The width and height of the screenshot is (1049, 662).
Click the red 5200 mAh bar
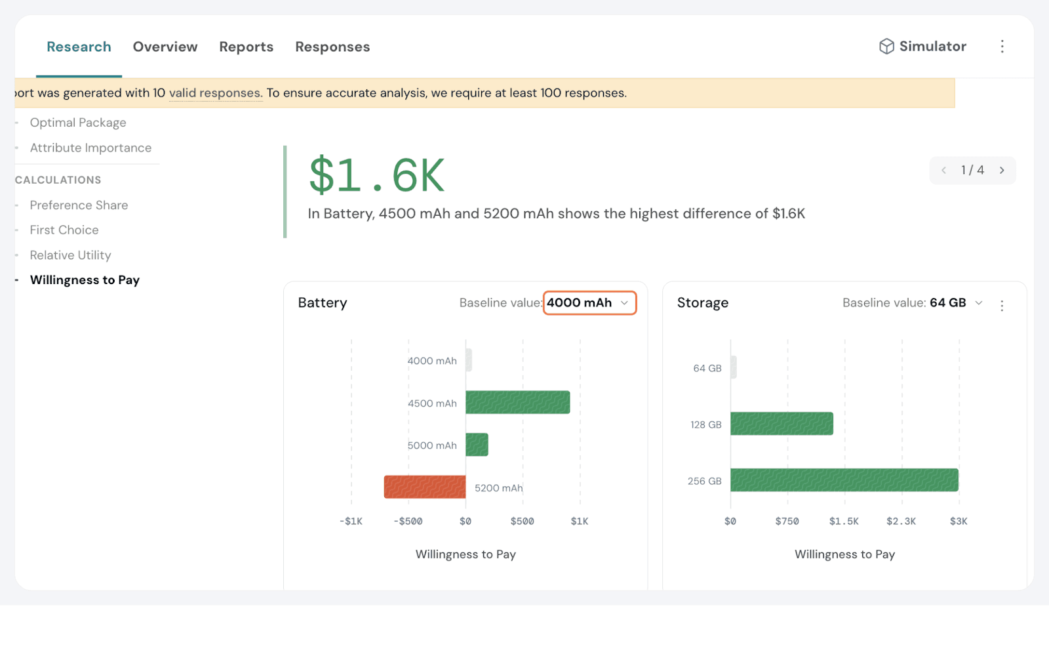tap(425, 487)
